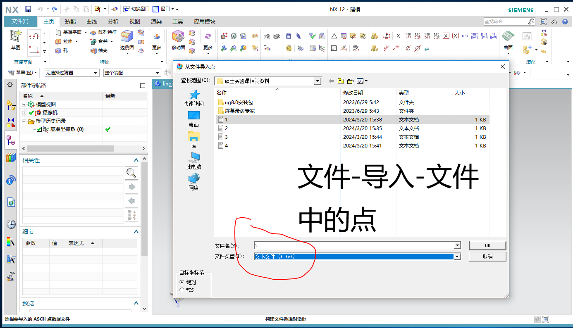Select the 合并 (Unite) tool
The image size is (573, 328).
99,41
